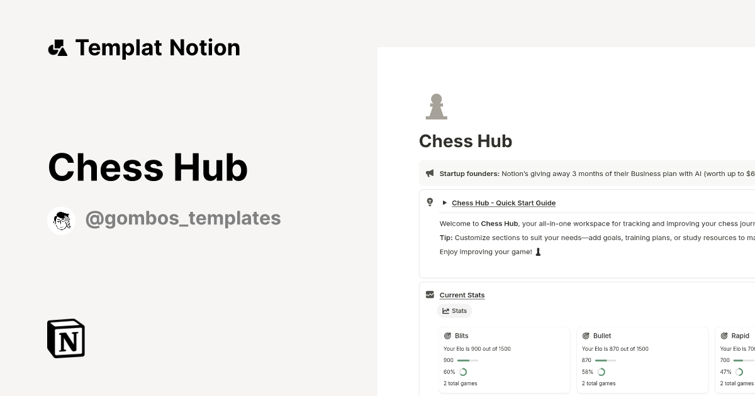Click the Notion logo in the lower left
Screen dimensions: 755x396
(65, 338)
